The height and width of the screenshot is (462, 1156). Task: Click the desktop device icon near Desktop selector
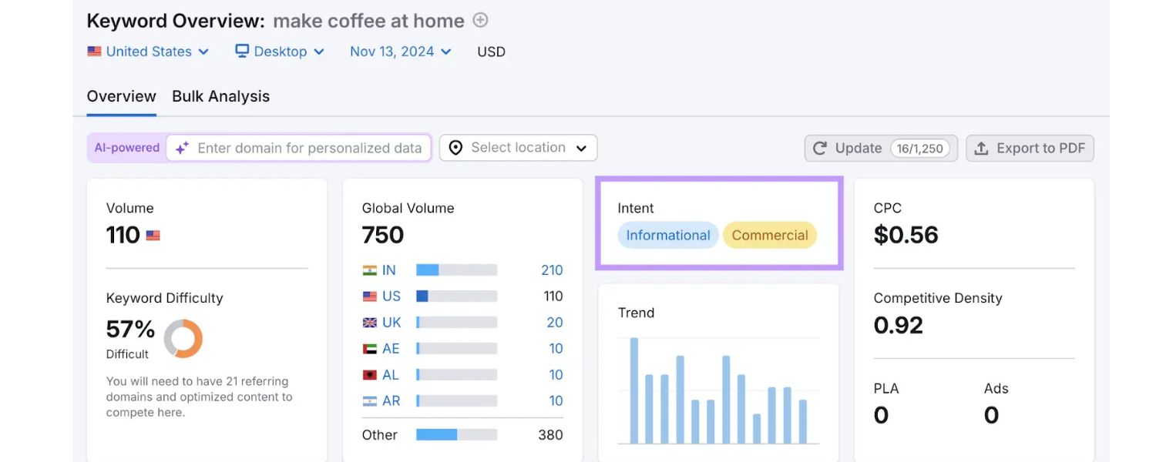tap(241, 51)
